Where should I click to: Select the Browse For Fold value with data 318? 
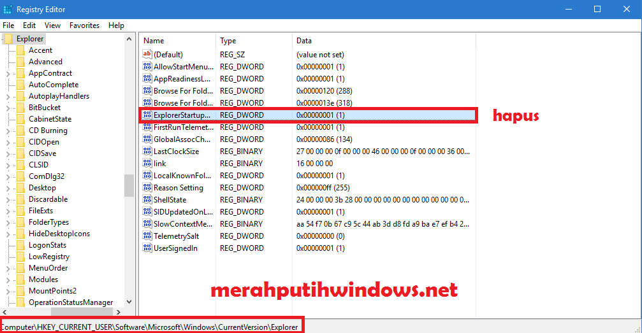point(183,103)
